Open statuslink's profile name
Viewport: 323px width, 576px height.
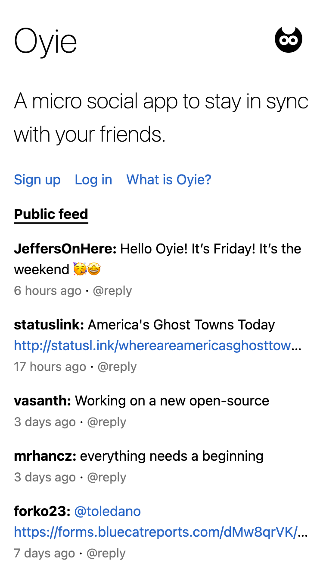click(x=49, y=325)
